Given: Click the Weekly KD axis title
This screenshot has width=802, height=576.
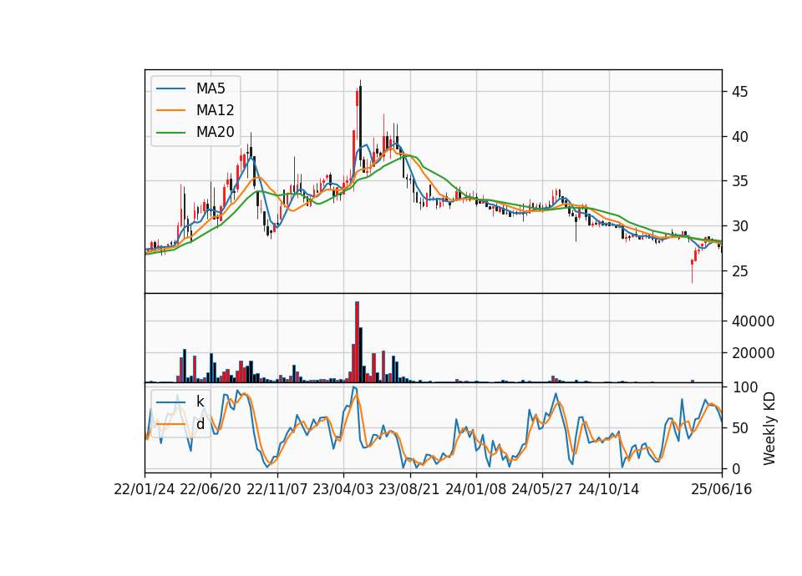Looking at the screenshot, I should (769, 428).
